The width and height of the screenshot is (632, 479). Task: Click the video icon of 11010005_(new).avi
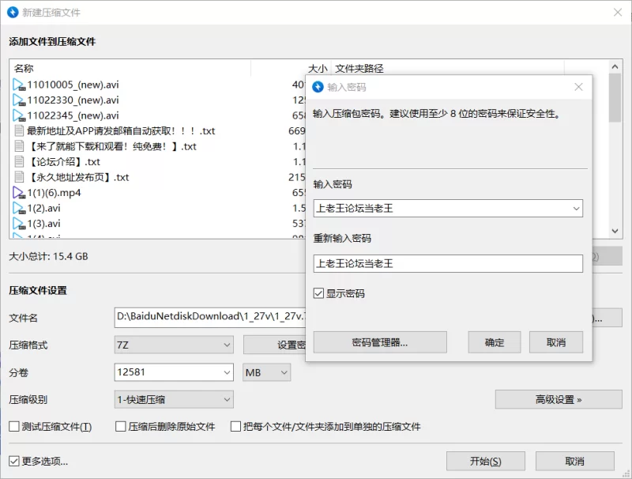[19, 85]
